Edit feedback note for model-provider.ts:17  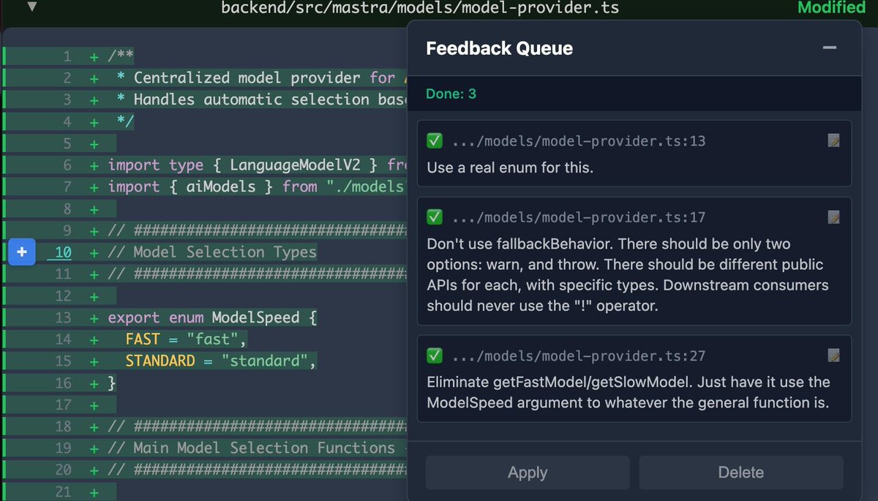coord(833,217)
